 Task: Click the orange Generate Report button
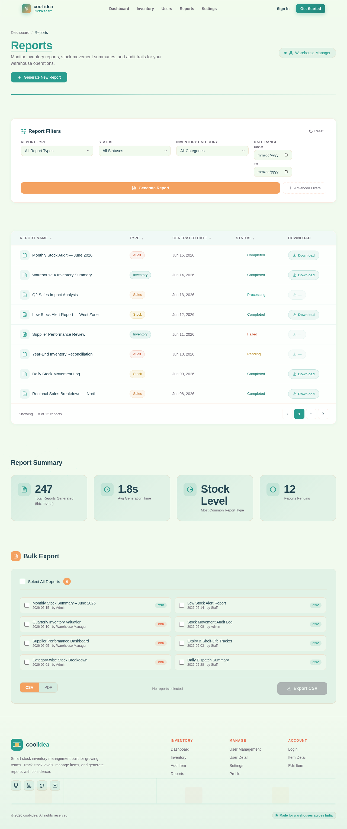(x=150, y=188)
